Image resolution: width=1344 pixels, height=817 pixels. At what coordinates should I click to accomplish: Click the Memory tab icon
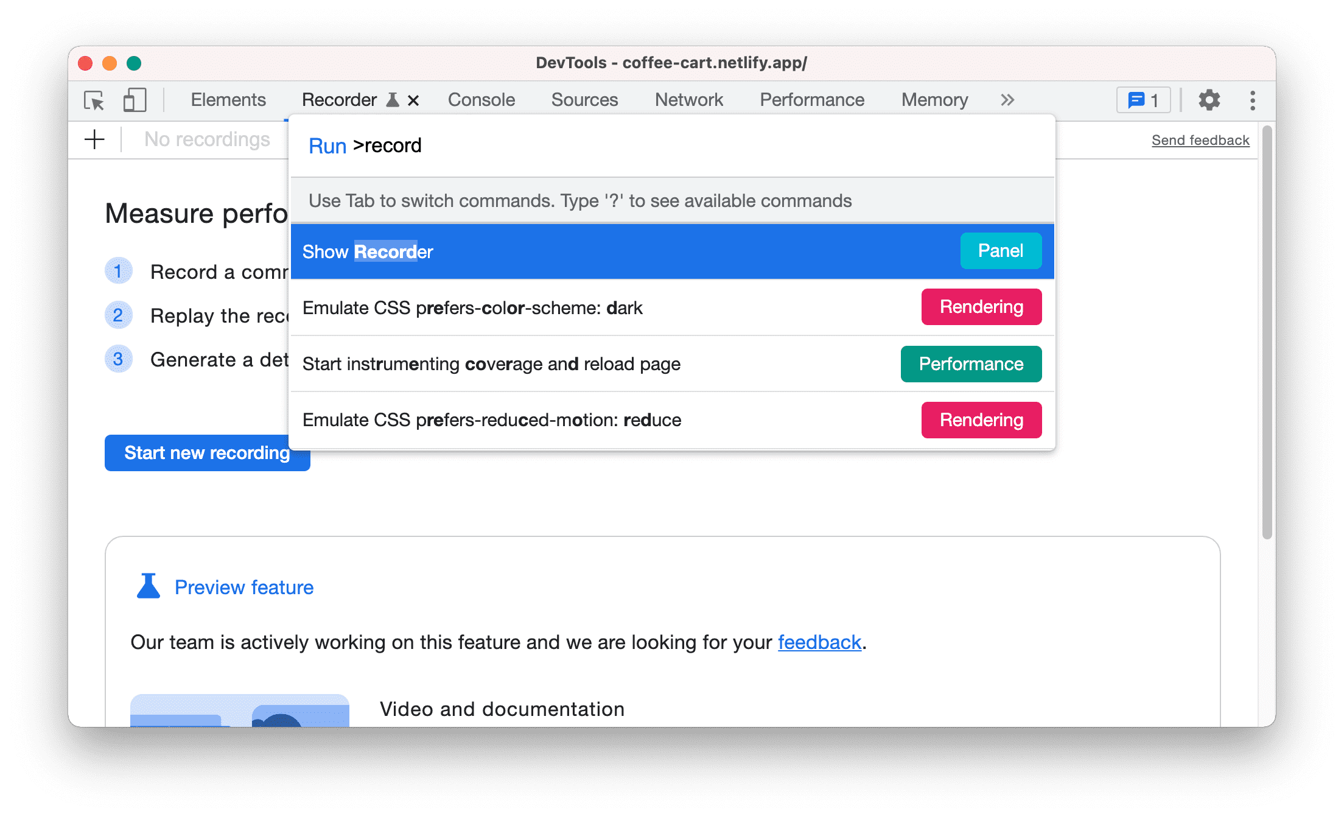pos(935,99)
